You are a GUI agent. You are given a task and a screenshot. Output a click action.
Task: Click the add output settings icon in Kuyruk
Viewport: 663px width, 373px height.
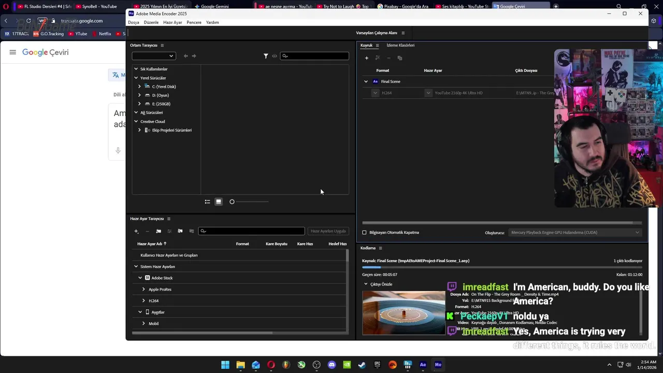(x=378, y=58)
